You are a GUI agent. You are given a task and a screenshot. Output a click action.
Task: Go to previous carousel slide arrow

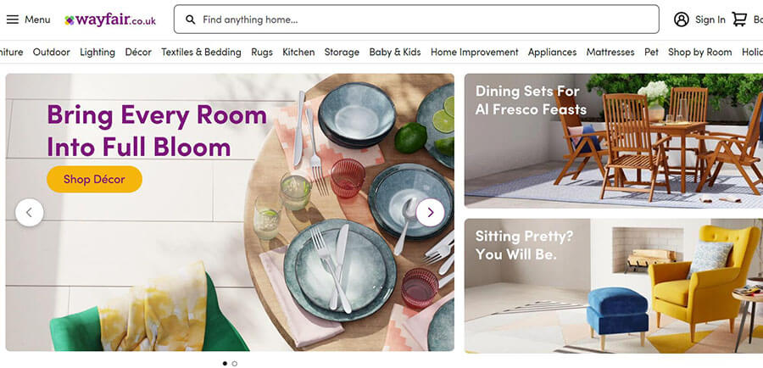29,212
